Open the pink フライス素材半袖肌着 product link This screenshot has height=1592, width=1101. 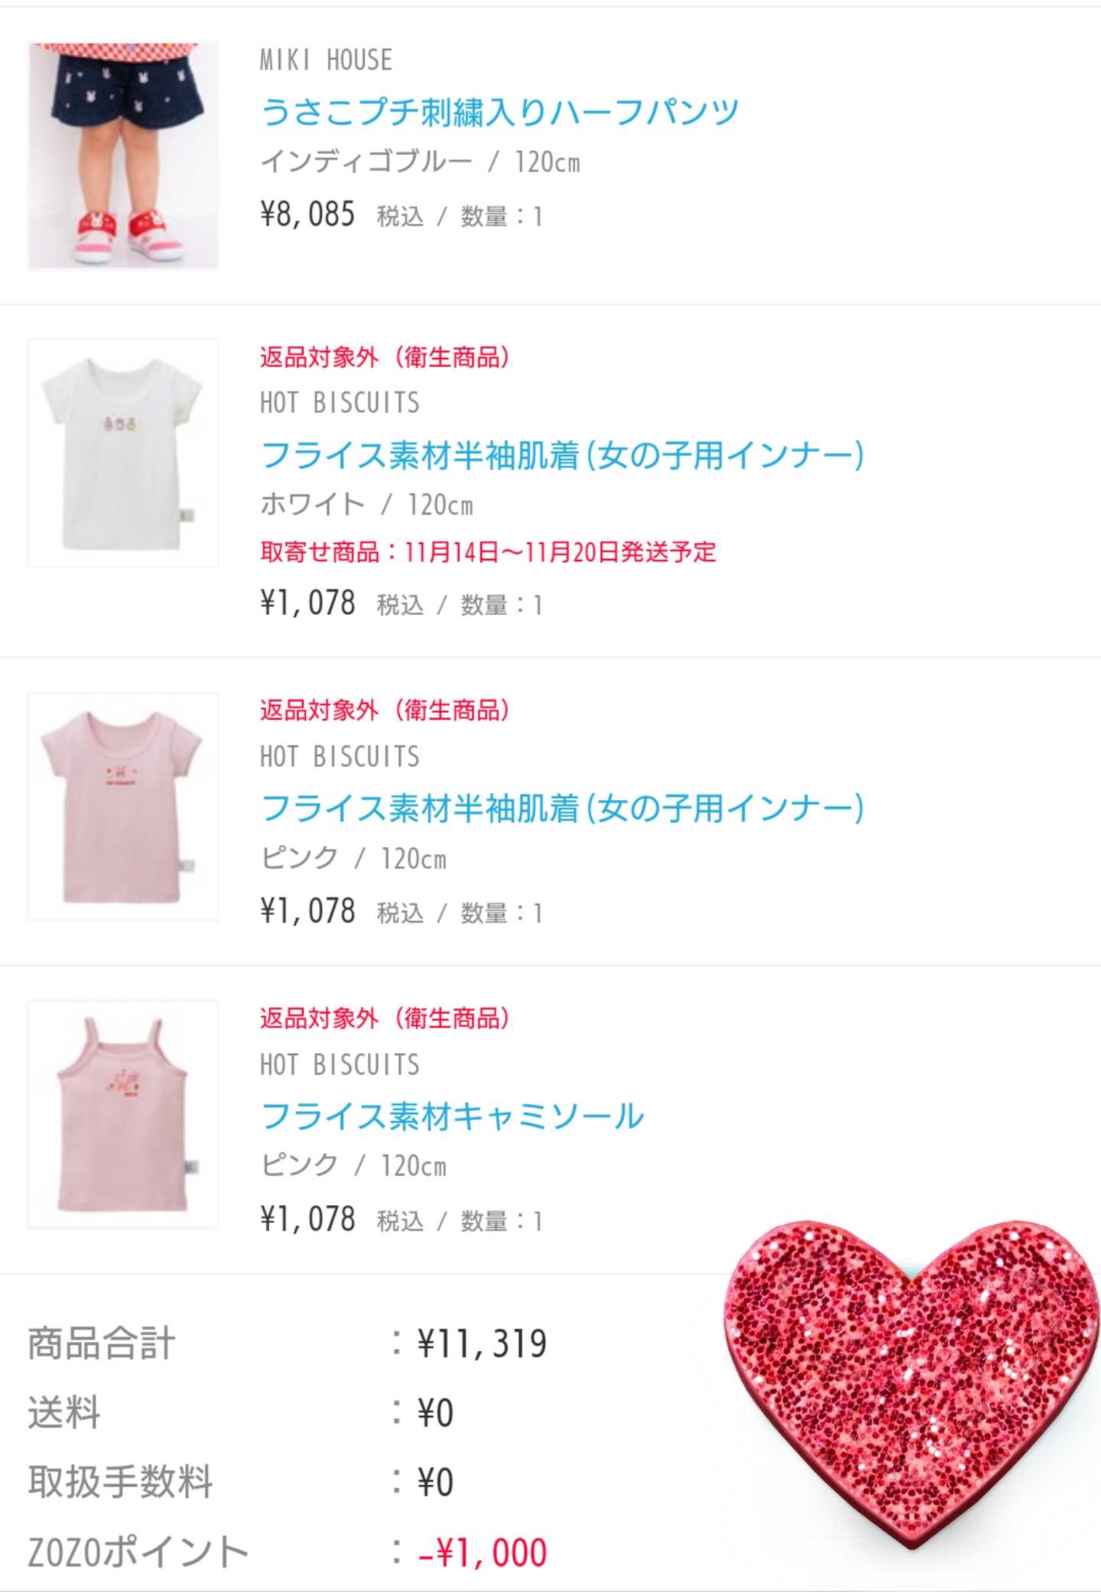pos(562,809)
